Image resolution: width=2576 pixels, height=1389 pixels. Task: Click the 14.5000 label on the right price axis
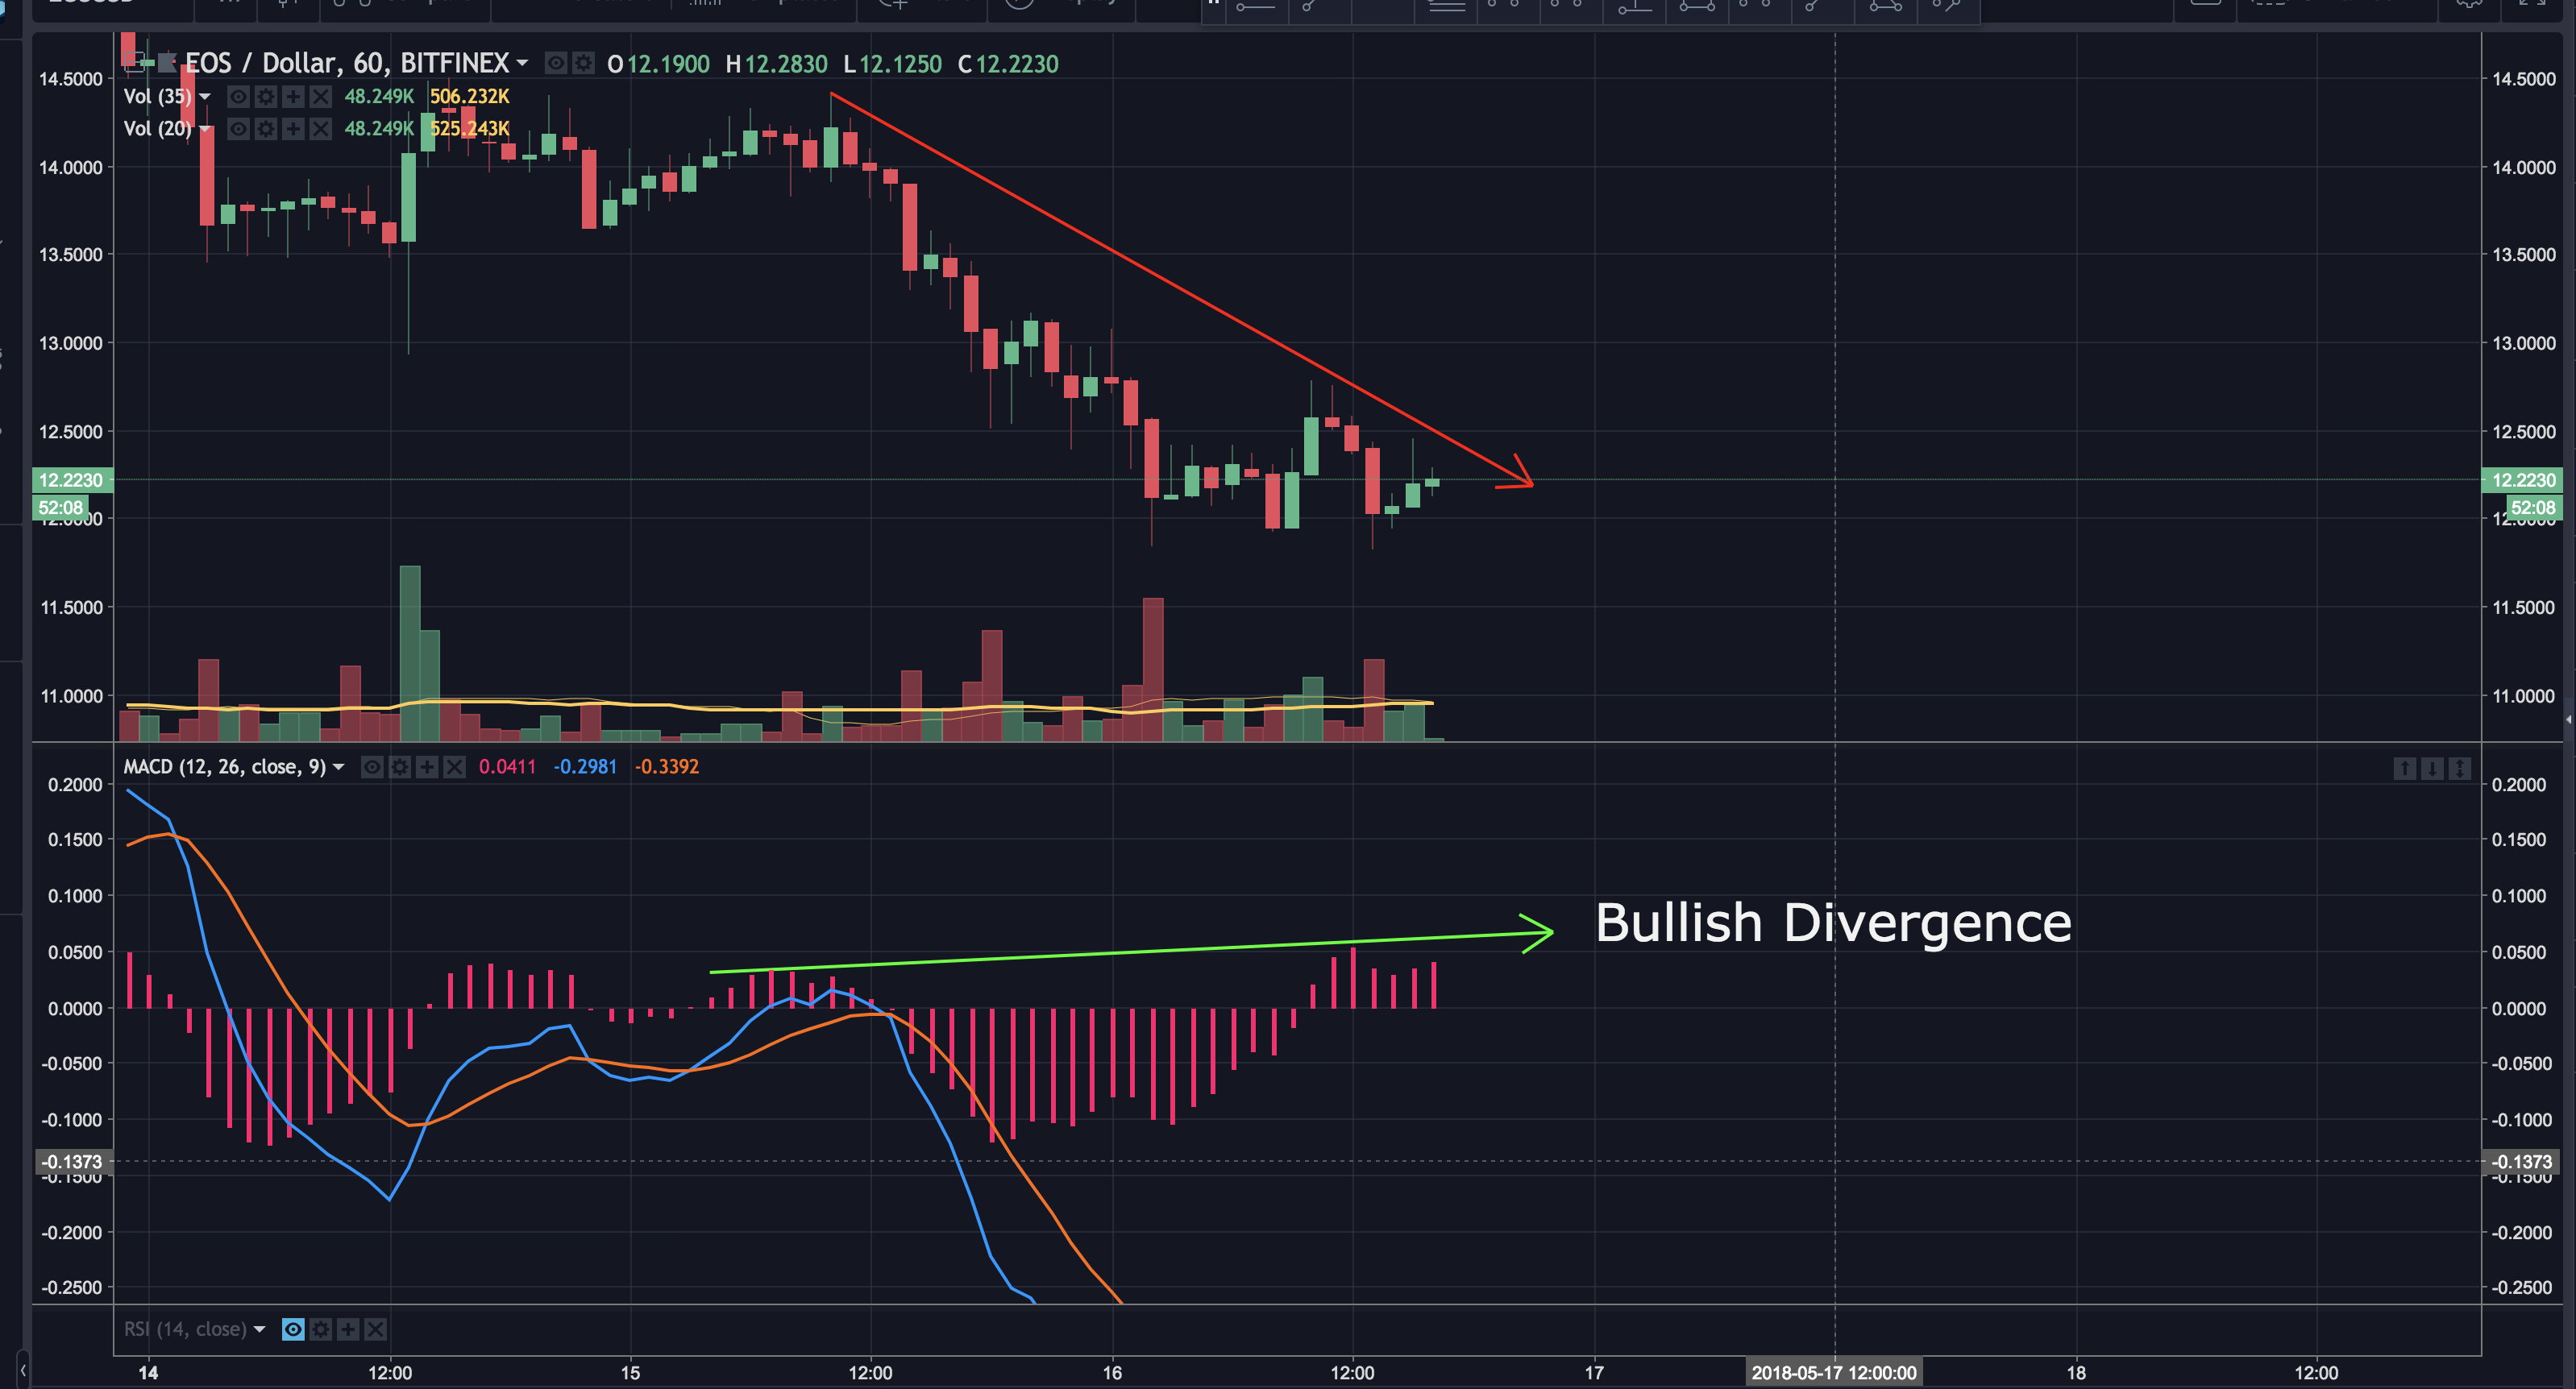(x=2523, y=79)
